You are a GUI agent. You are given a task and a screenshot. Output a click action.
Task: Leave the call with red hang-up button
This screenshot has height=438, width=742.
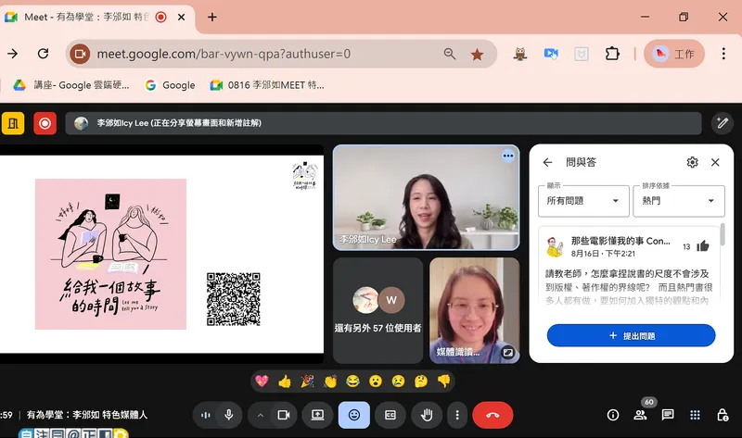point(493,416)
